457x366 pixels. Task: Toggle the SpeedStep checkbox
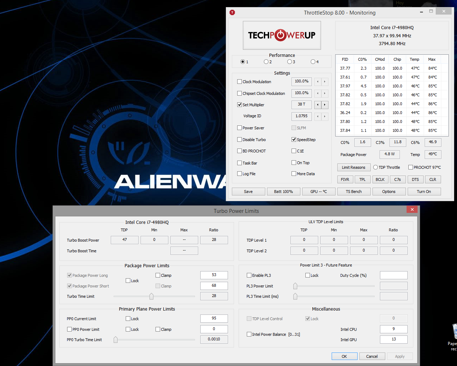(294, 140)
